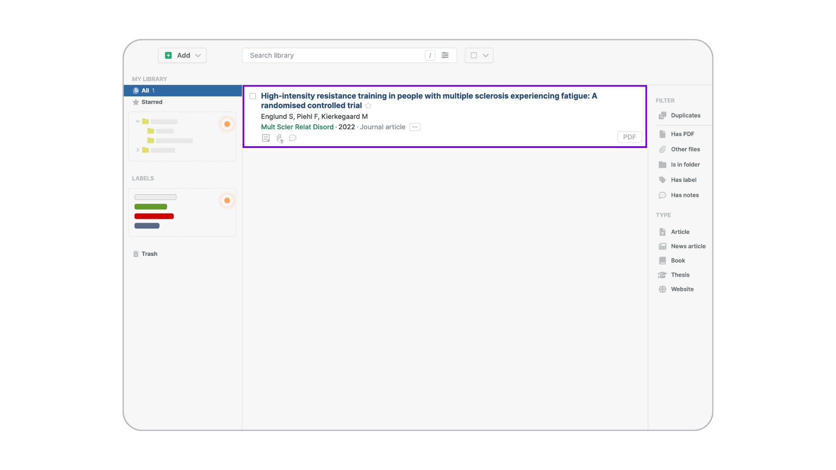Click authors Englund S, Piehl F, Kierkegaard M
The height and width of the screenshot is (470, 836).
(x=314, y=116)
